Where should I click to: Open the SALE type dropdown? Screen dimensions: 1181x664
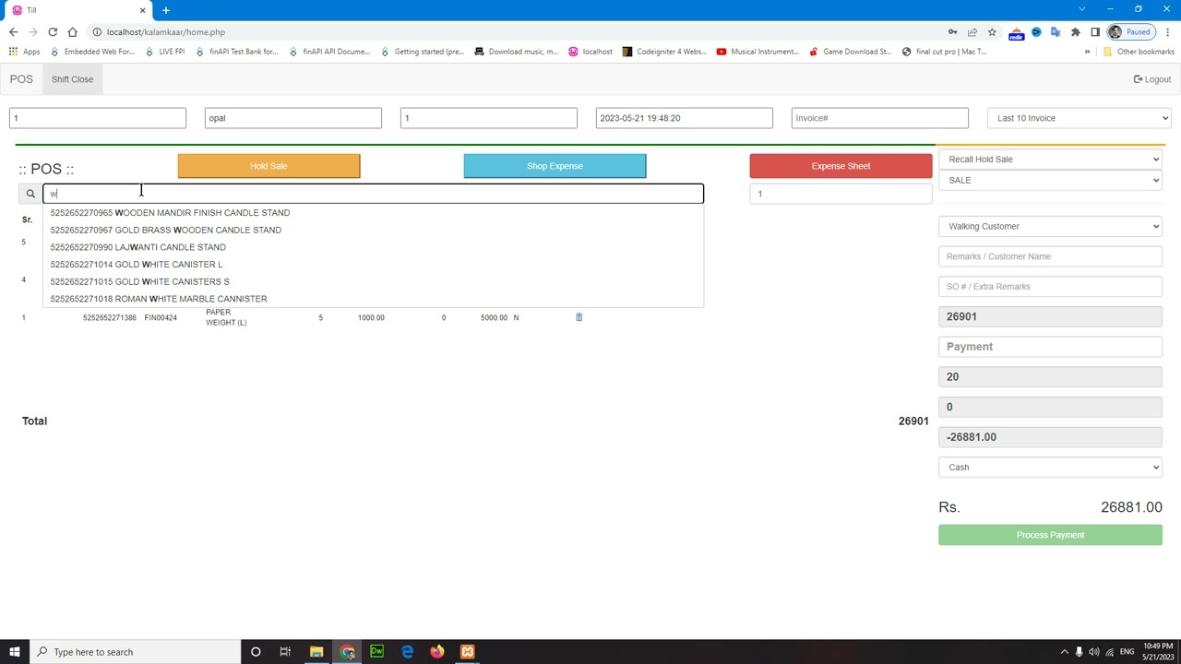(x=1050, y=181)
